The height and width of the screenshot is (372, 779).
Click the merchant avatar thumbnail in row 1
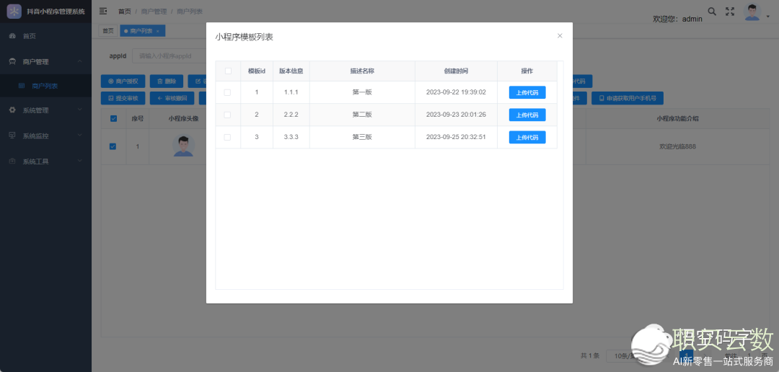183,146
